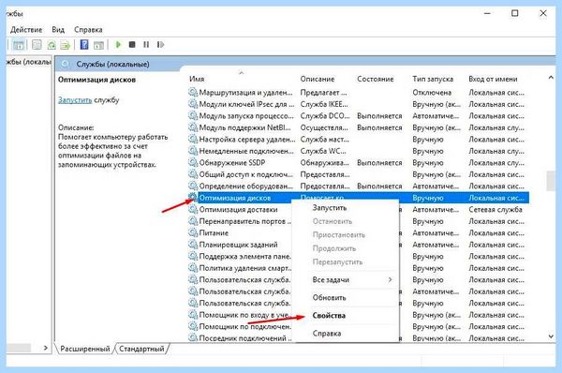This screenshot has width=562, height=373.
Task: Click the Restart Service toolbar icon
Action: [160, 44]
